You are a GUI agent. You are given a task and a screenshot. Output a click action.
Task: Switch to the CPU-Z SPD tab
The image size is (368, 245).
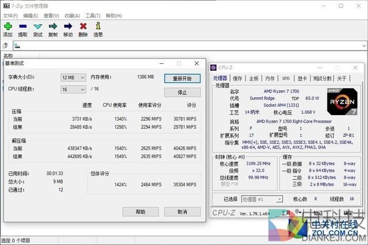[286, 79]
